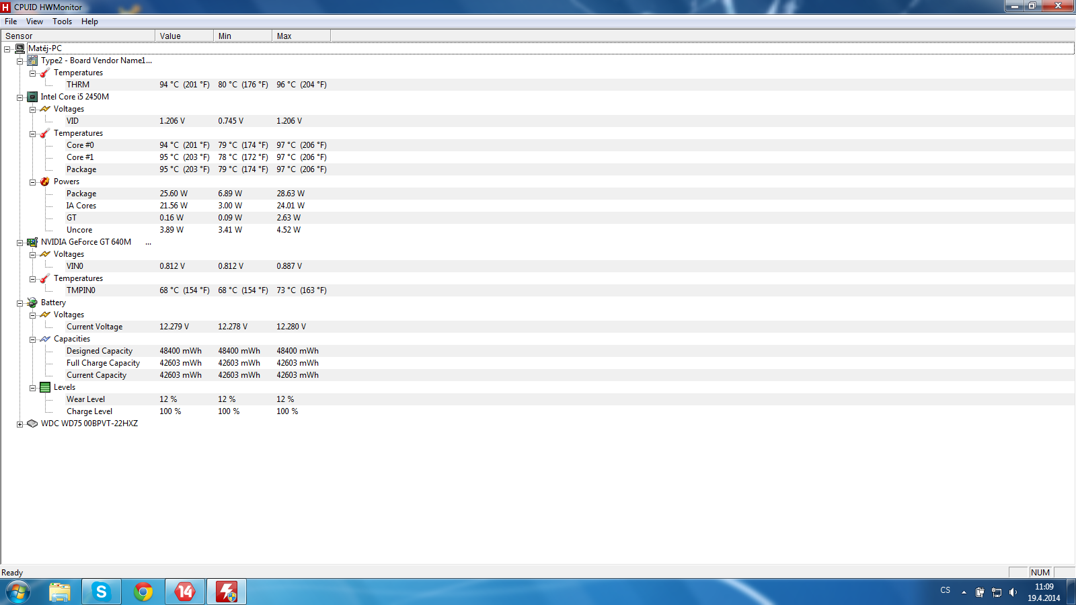Viewport: 1076px width, 605px height.
Task: Click the graphics card icon for NVIDIA GeForce
Action: pyautogui.click(x=32, y=242)
